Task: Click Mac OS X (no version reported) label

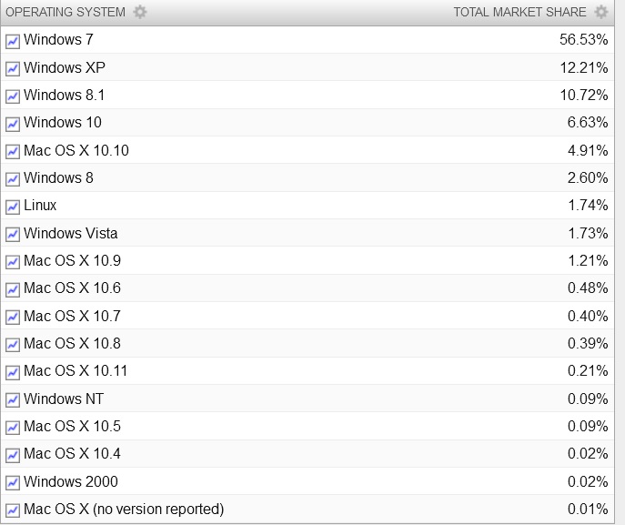Action: click(124, 509)
